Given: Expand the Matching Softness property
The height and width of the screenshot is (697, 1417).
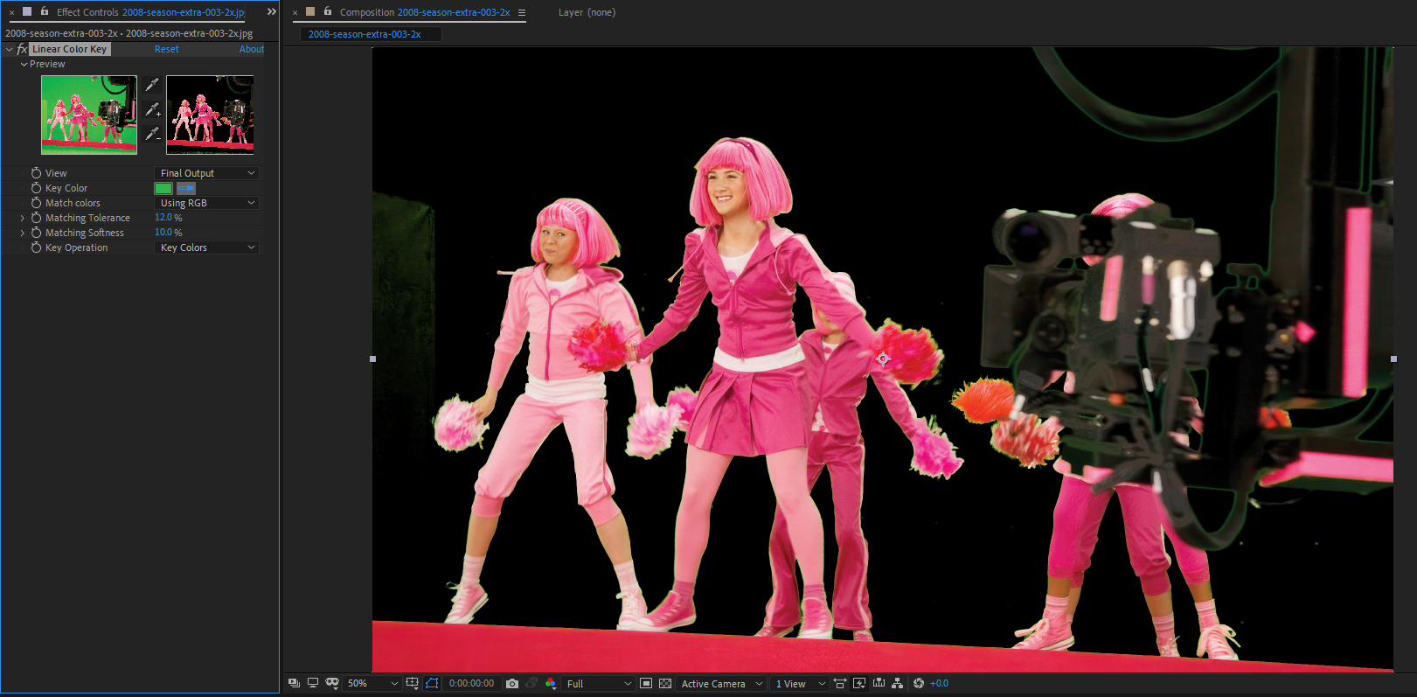Looking at the screenshot, I should [x=23, y=233].
